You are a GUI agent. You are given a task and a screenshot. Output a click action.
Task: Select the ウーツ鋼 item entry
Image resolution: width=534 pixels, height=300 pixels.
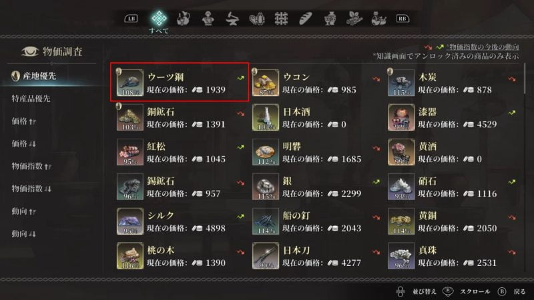[x=180, y=82]
